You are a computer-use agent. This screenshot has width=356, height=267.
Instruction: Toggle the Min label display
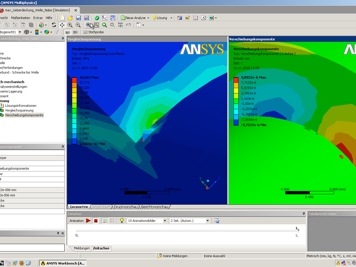pyautogui.click(x=76, y=32)
